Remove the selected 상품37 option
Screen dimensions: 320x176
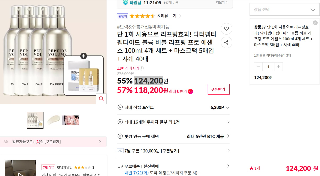coord(315,23)
